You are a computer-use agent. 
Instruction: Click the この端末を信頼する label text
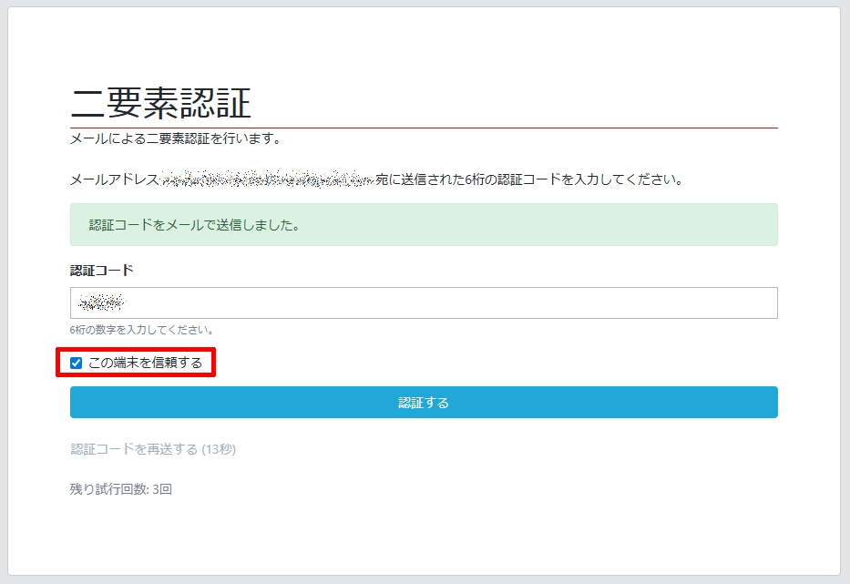point(145,364)
